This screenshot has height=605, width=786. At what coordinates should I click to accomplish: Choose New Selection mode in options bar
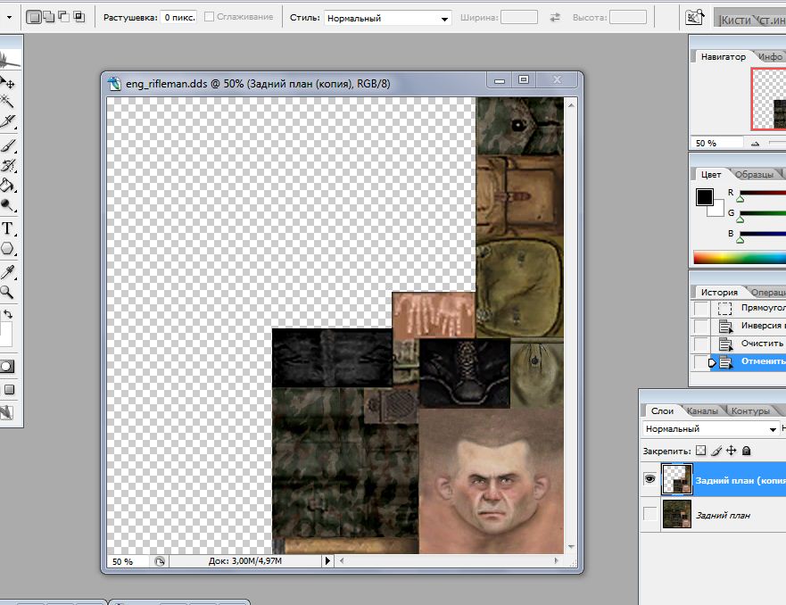34,17
